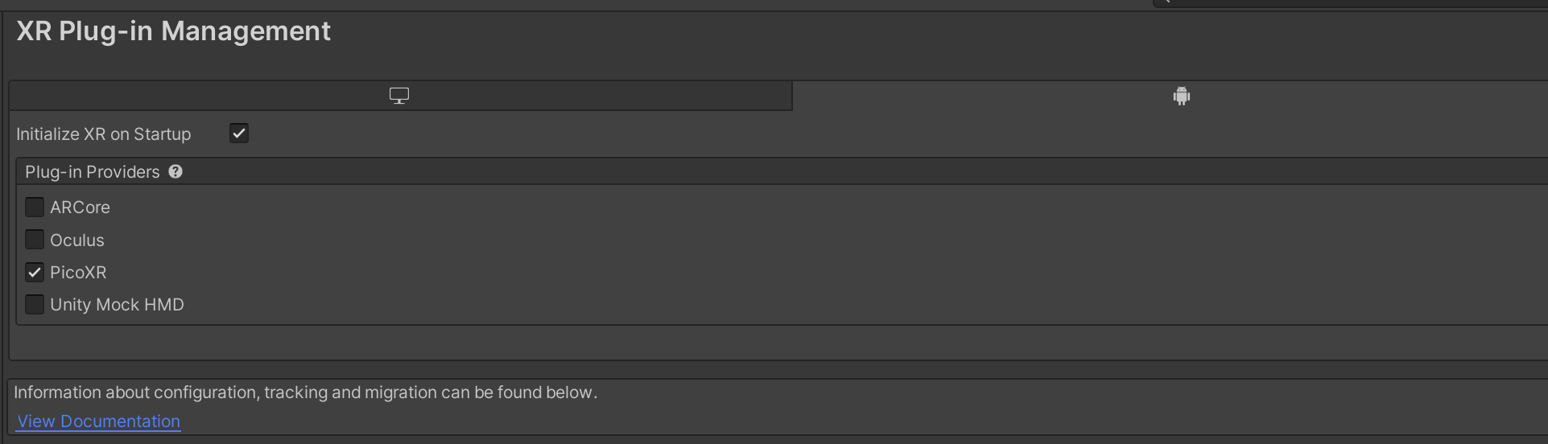Switch to the desktop standalone platform tab
This screenshot has width=1548, height=444.
click(x=399, y=96)
